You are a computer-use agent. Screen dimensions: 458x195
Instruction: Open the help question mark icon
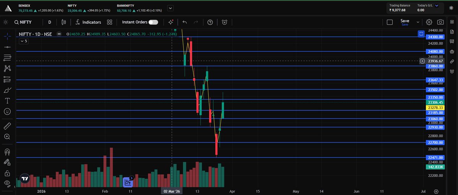[210, 22]
